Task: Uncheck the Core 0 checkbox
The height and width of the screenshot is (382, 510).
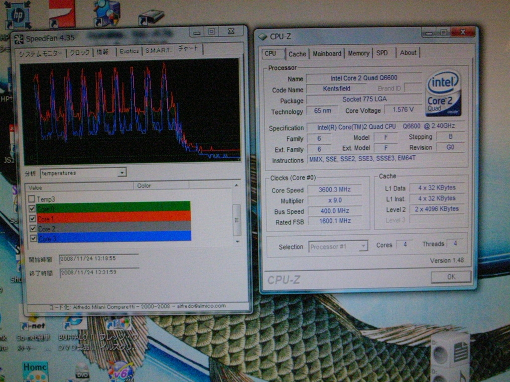Action: tap(32, 209)
